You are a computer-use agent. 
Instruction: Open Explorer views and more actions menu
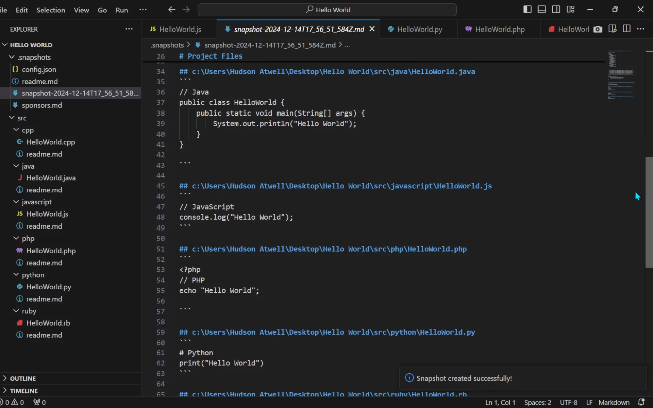[129, 29]
